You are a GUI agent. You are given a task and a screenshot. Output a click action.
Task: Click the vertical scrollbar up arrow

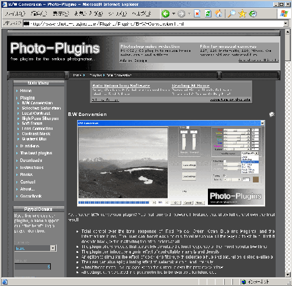[x=288, y=31]
